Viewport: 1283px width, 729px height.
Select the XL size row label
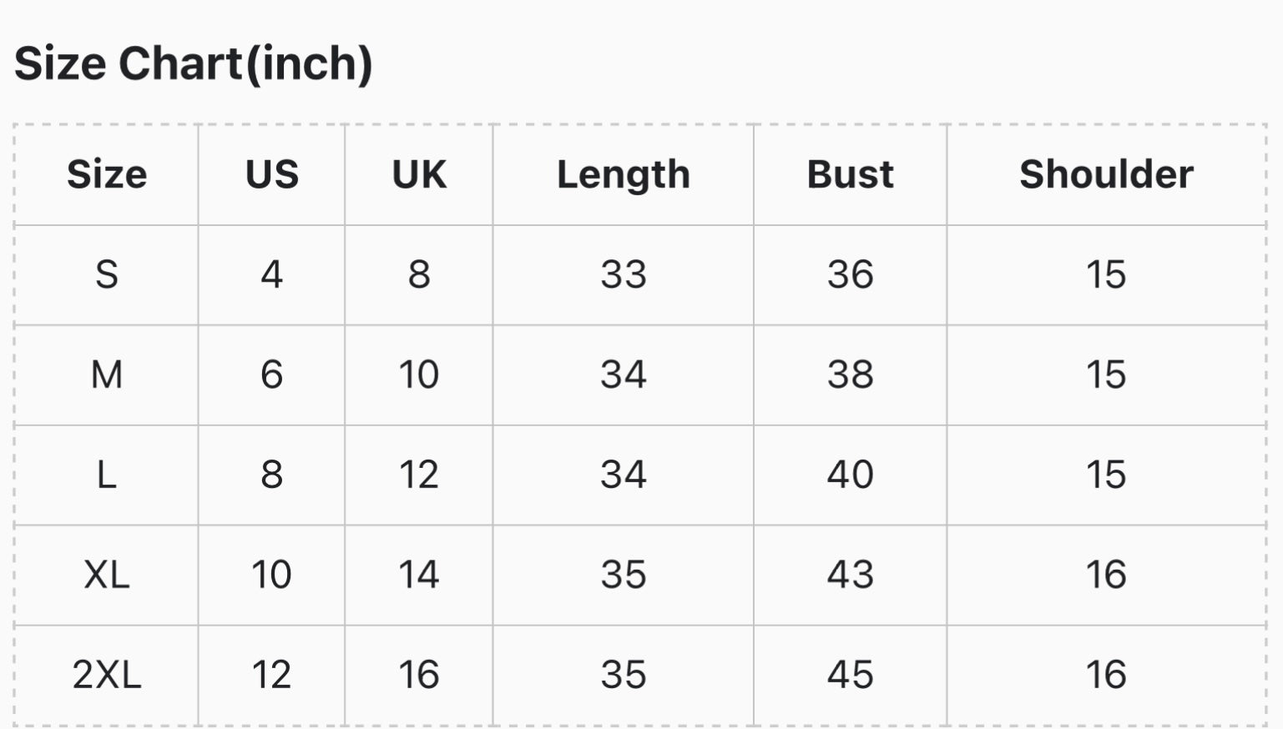[x=107, y=575]
